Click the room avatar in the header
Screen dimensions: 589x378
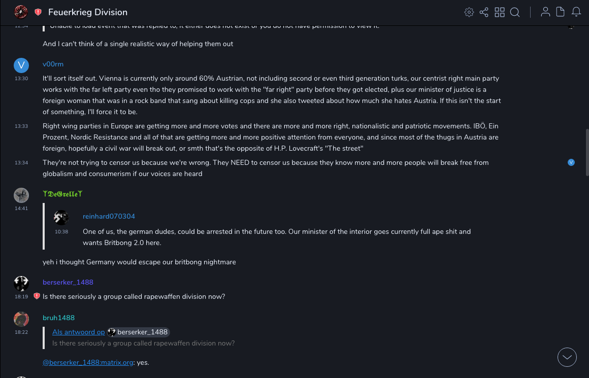click(21, 12)
